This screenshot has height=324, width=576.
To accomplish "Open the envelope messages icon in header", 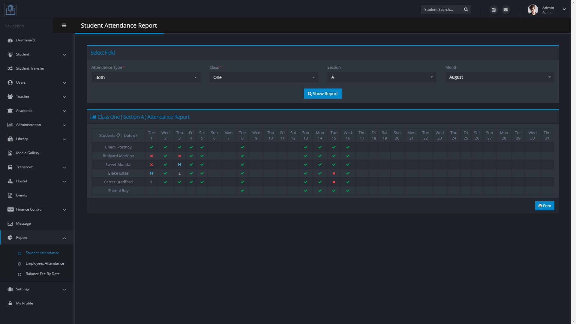I will click(505, 10).
